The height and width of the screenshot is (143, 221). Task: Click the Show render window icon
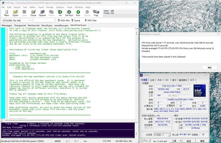tap(51, 13)
